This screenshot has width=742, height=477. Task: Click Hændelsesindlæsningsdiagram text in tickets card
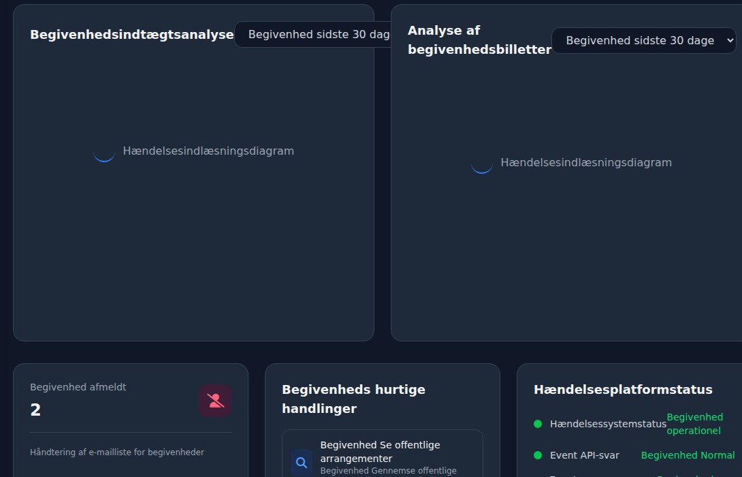click(586, 162)
